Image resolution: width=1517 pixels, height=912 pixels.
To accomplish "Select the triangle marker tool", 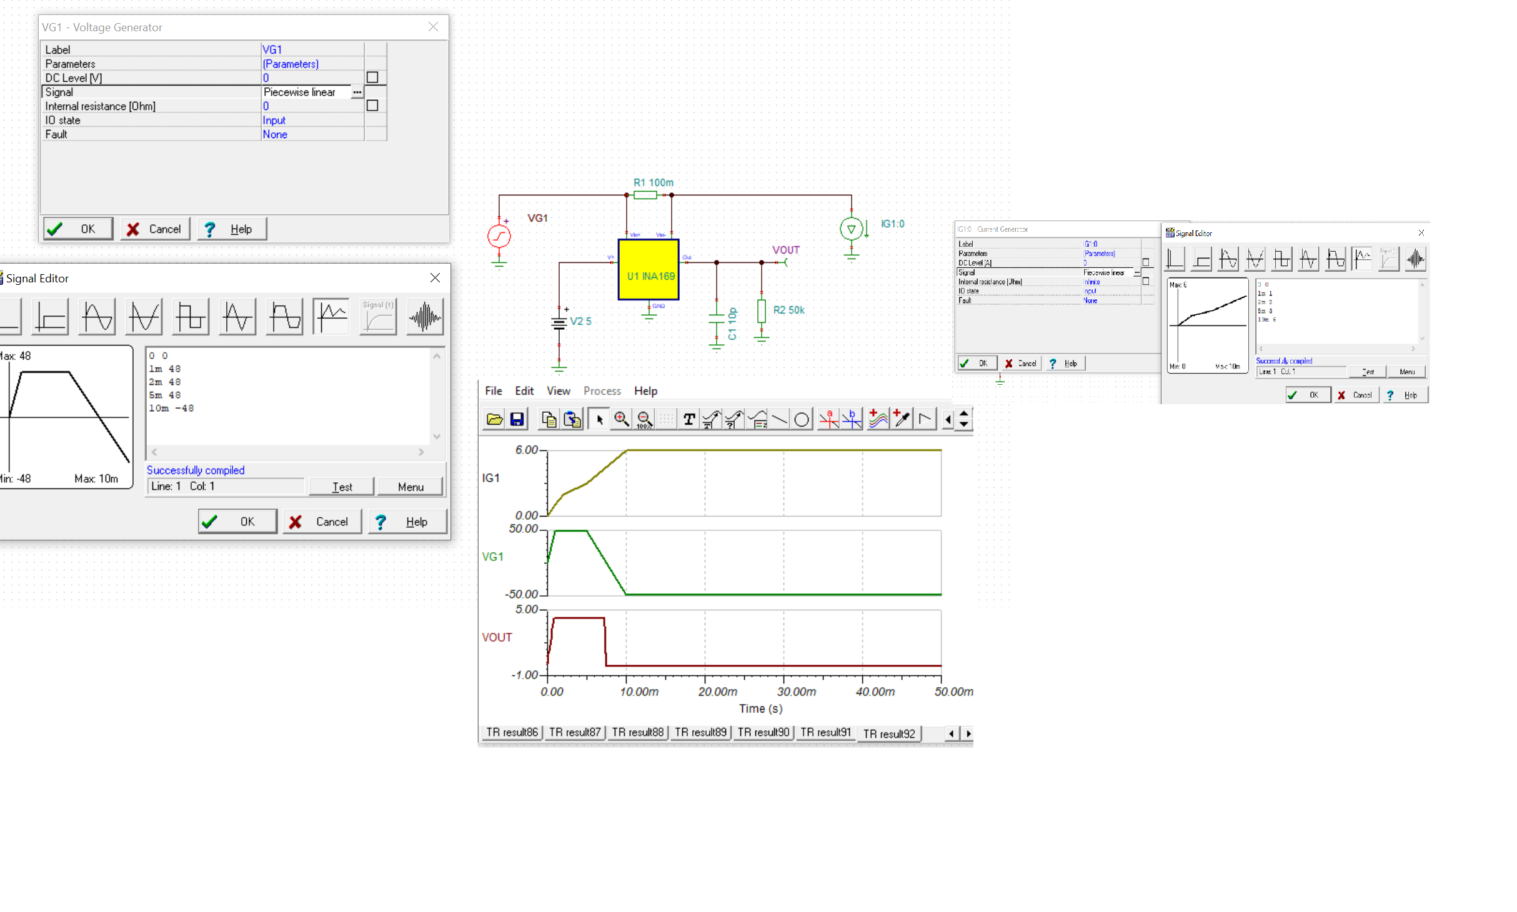I will pos(925,419).
